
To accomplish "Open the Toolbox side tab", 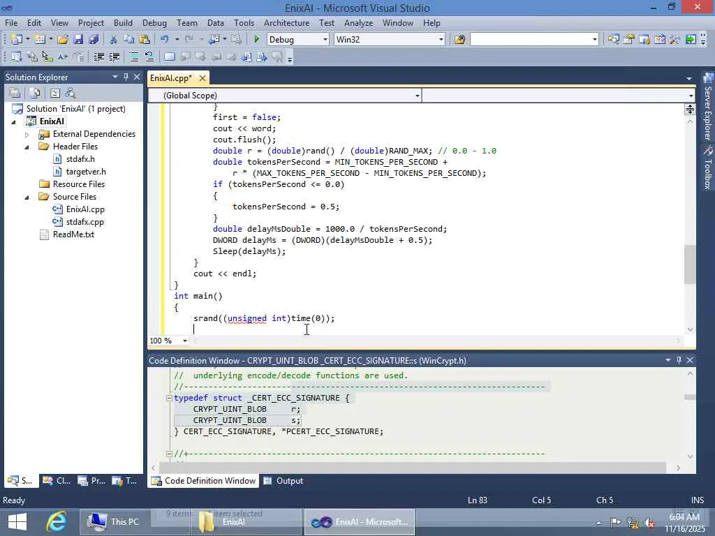I will pos(708,168).
